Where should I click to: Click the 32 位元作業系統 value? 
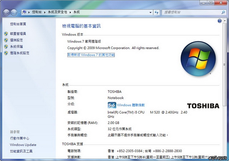tap(120, 129)
